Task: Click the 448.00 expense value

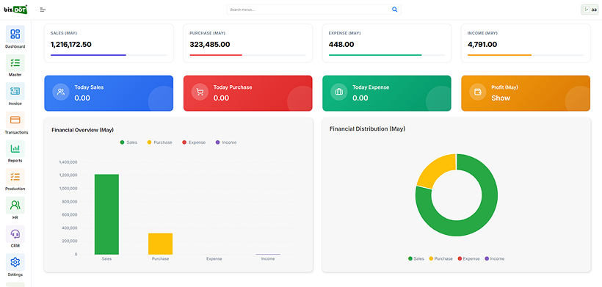Action: click(341, 45)
